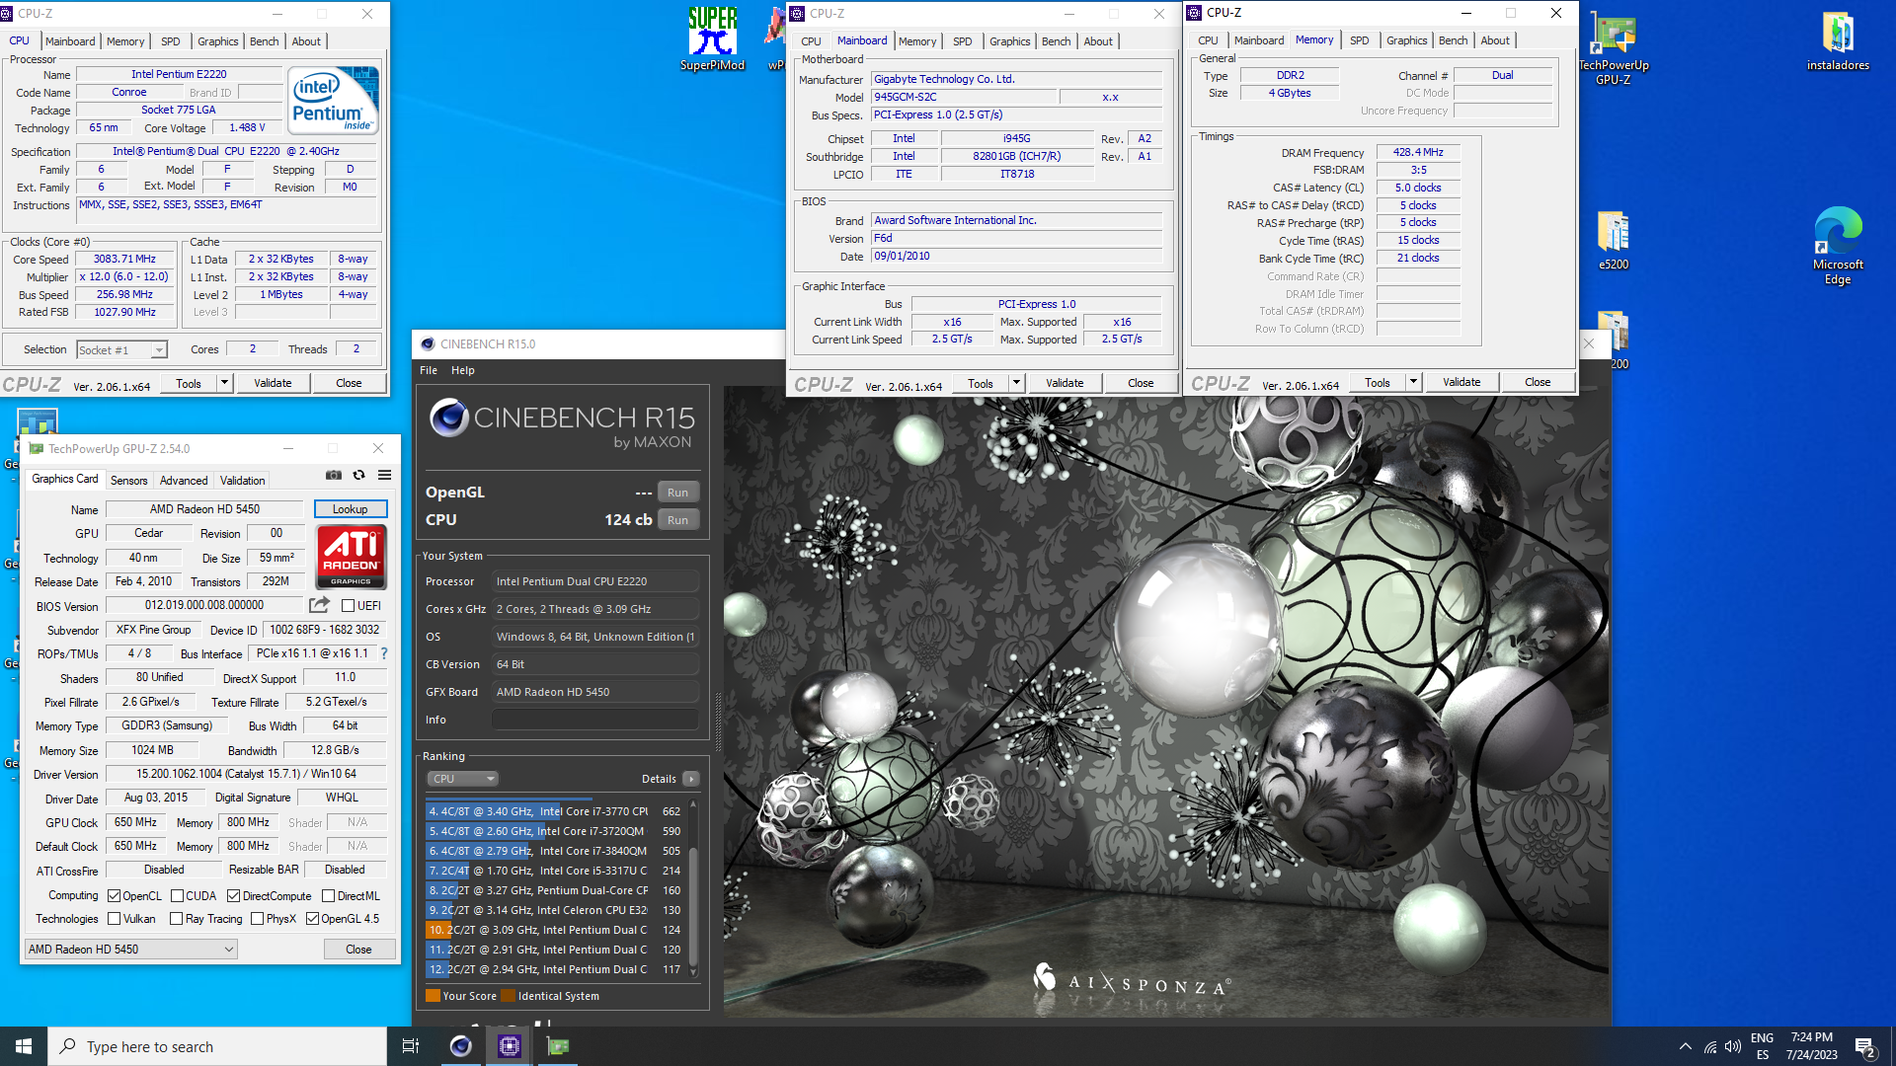Screen dimensions: 1896x1066
Task: Click taskbar clock showing 7:24 PM
Action: coord(1811,1046)
